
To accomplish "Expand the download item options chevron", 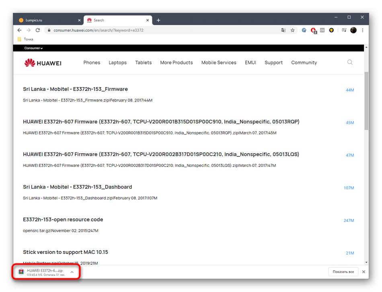I will (x=72, y=272).
